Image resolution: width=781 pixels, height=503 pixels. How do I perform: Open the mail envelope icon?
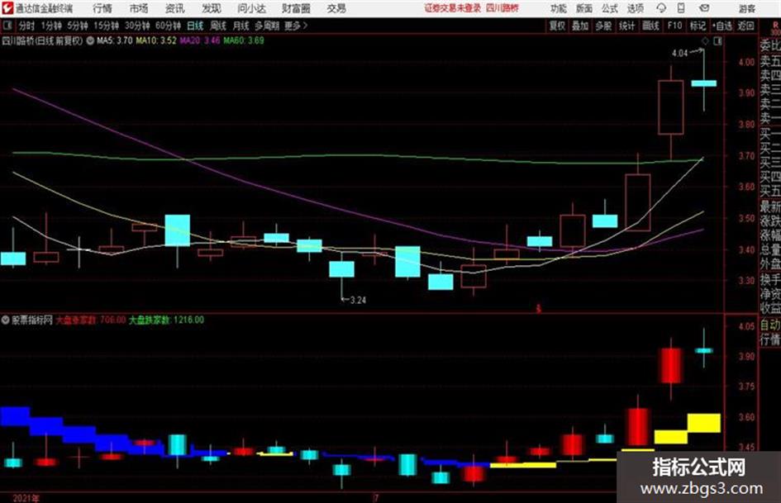pyautogui.click(x=704, y=8)
